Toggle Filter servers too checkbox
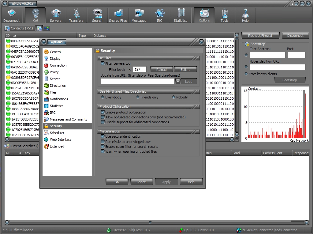The image size is (313, 234). pos(102,63)
